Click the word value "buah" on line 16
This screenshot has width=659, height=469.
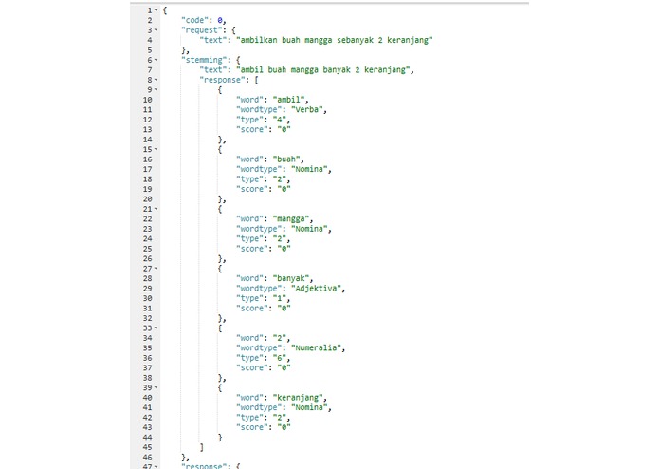click(x=286, y=159)
